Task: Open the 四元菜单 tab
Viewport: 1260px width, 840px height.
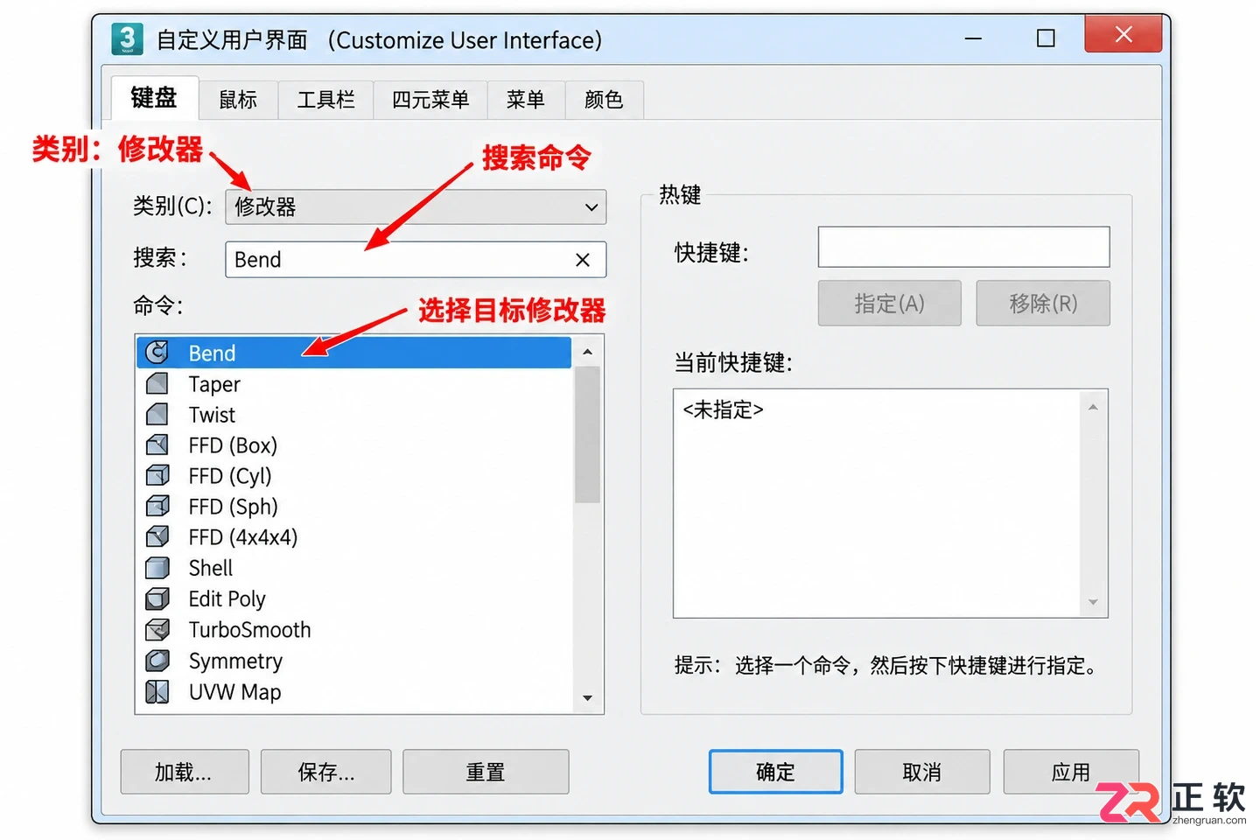Action: 430,100
